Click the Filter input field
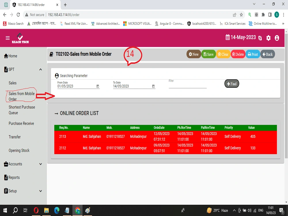The width and height of the screenshot is (288, 216). pyautogui.click(x=187, y=86)
